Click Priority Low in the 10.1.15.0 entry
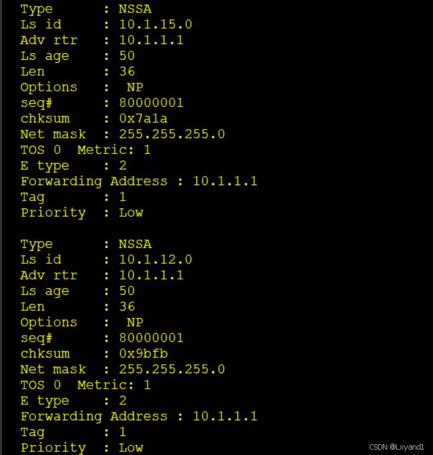The width and height of the screenshot is (433, 455). tap(131, 213)
